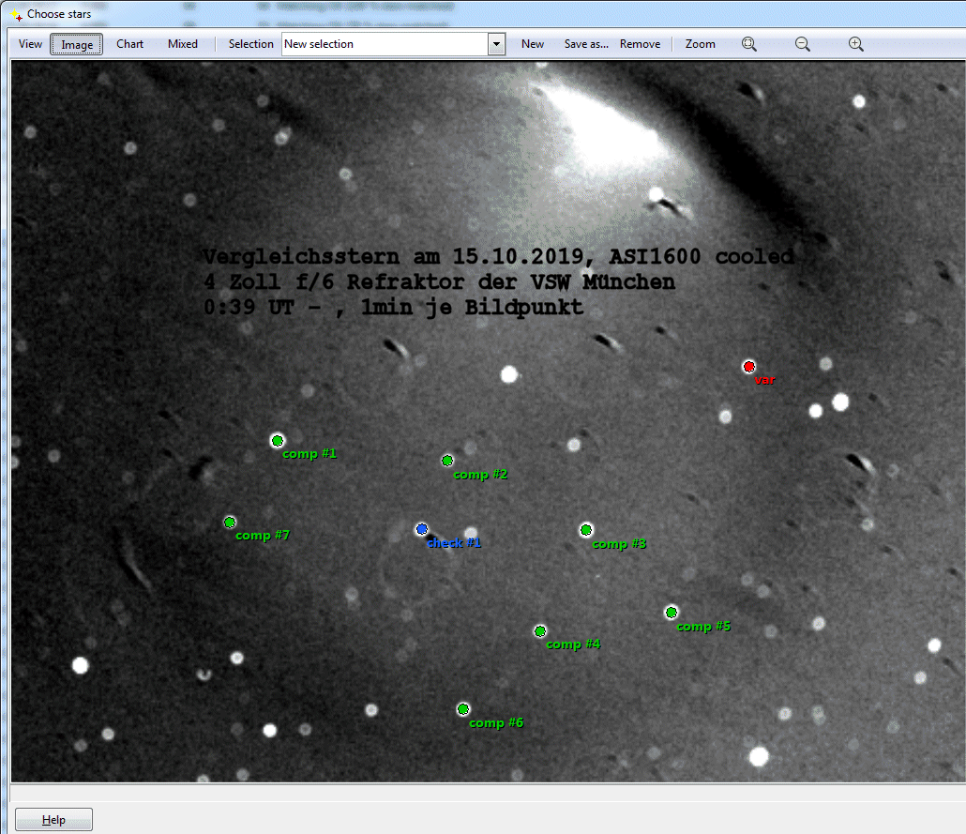Screen dimensions: 966x834
Task: Open the Help button
Action: coord(54,820)
